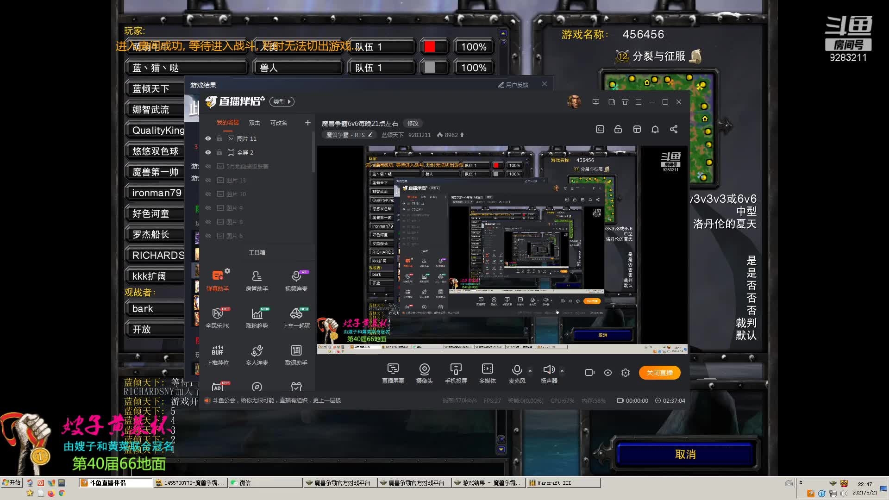
Task: Click the skin (T-shirt) icon in title bar
Action: click(x=625, y=102)
